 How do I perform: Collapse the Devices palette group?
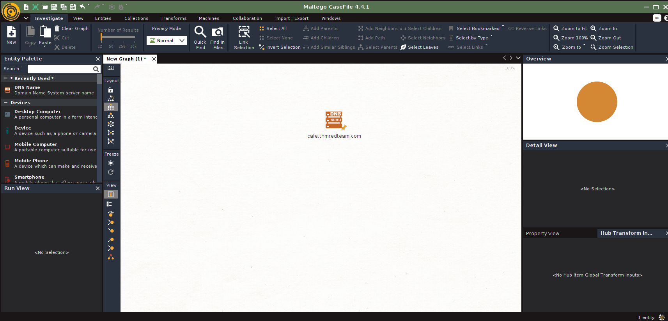coord(6,103)
